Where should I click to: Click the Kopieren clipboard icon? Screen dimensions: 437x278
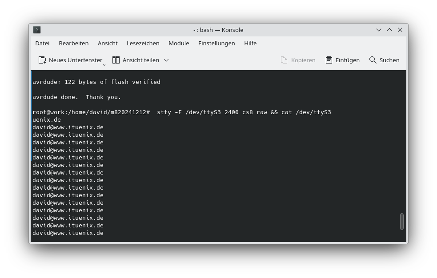tap(284, 60)
